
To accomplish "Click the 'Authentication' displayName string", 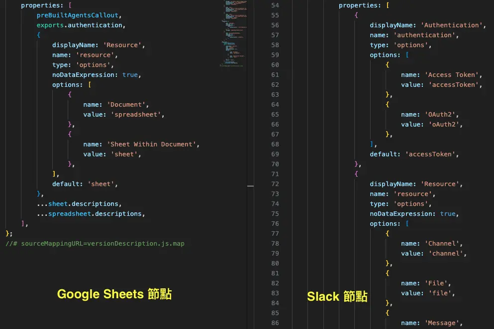I will point(452,25).
